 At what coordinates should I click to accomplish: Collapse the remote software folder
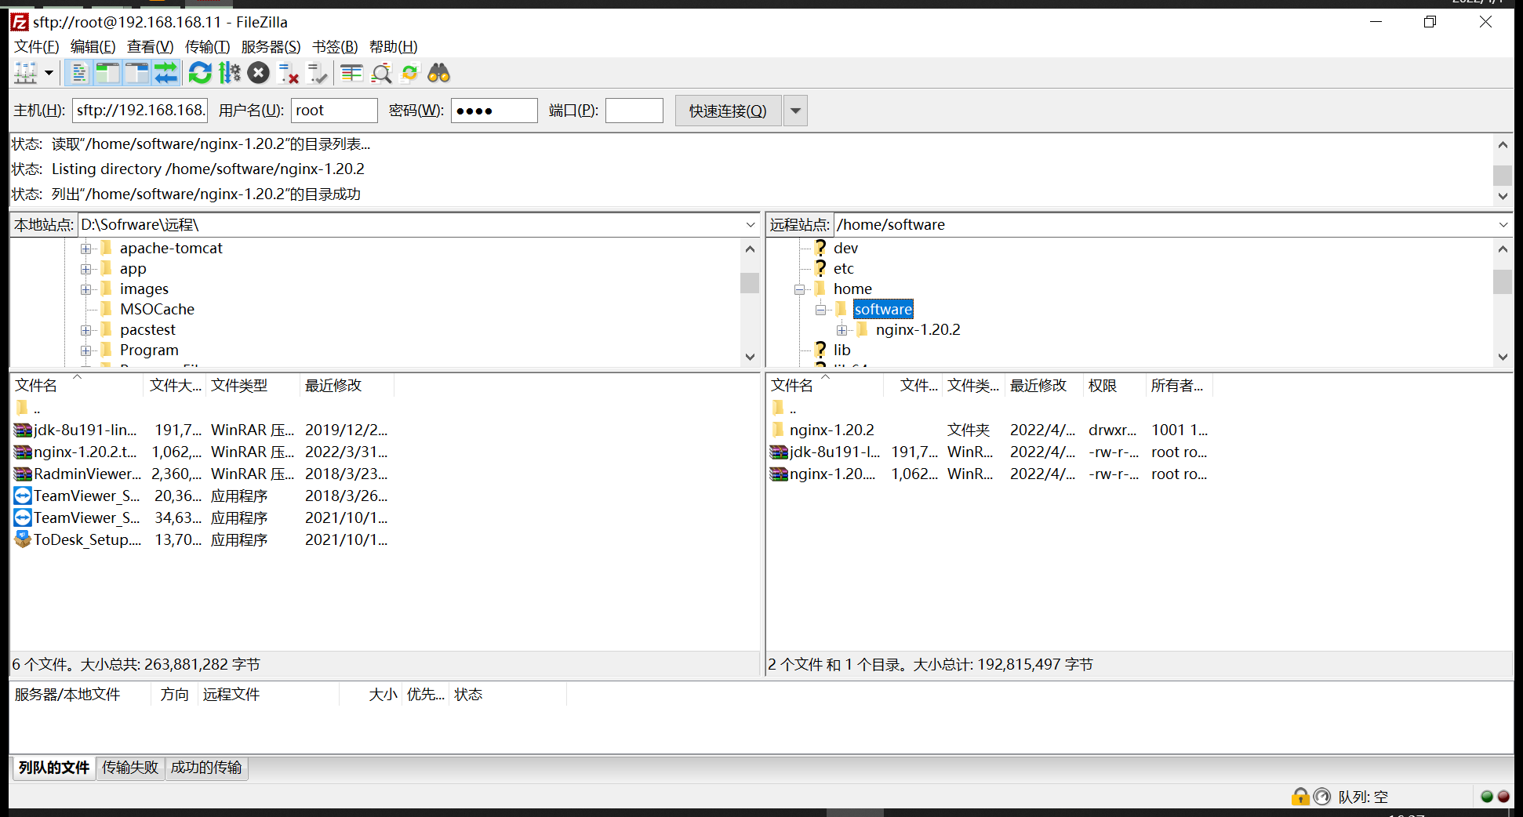pos(821,310)
